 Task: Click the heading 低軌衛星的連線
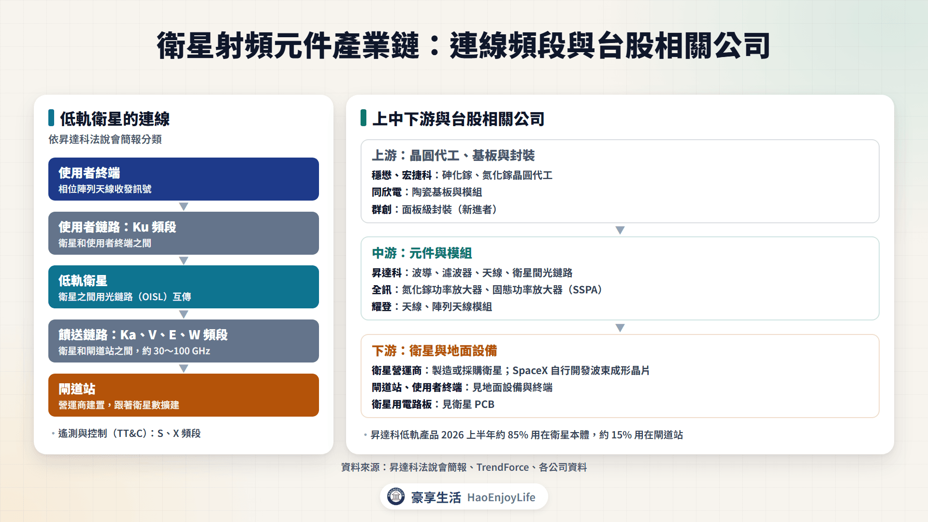[x=115, y=118]
